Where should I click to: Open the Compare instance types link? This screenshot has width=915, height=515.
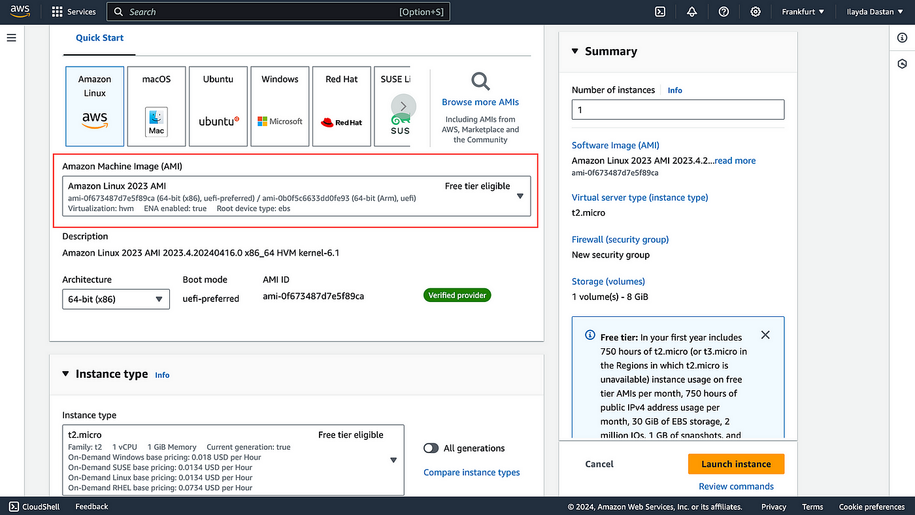[x=472, y=473]
